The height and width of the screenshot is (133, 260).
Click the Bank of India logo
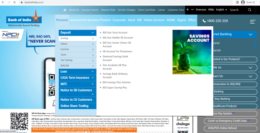point(24,18)
